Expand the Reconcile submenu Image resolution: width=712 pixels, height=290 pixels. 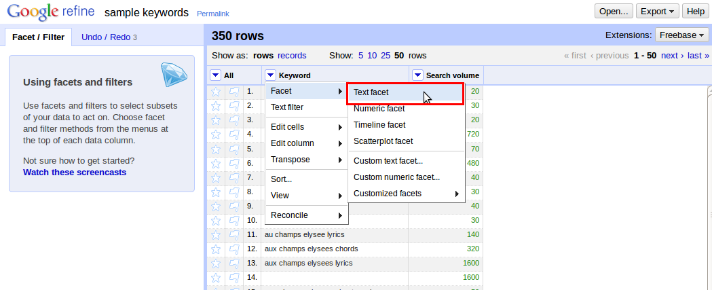(x=307, y=215)
